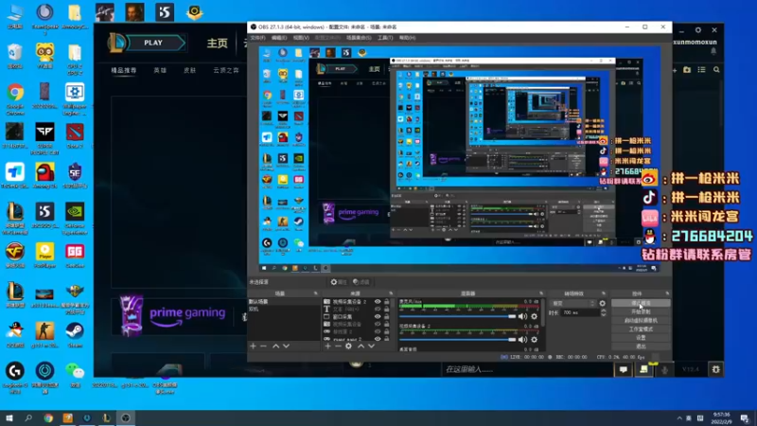
Task: Toggle lock on first video capture source
Action: 387,301
